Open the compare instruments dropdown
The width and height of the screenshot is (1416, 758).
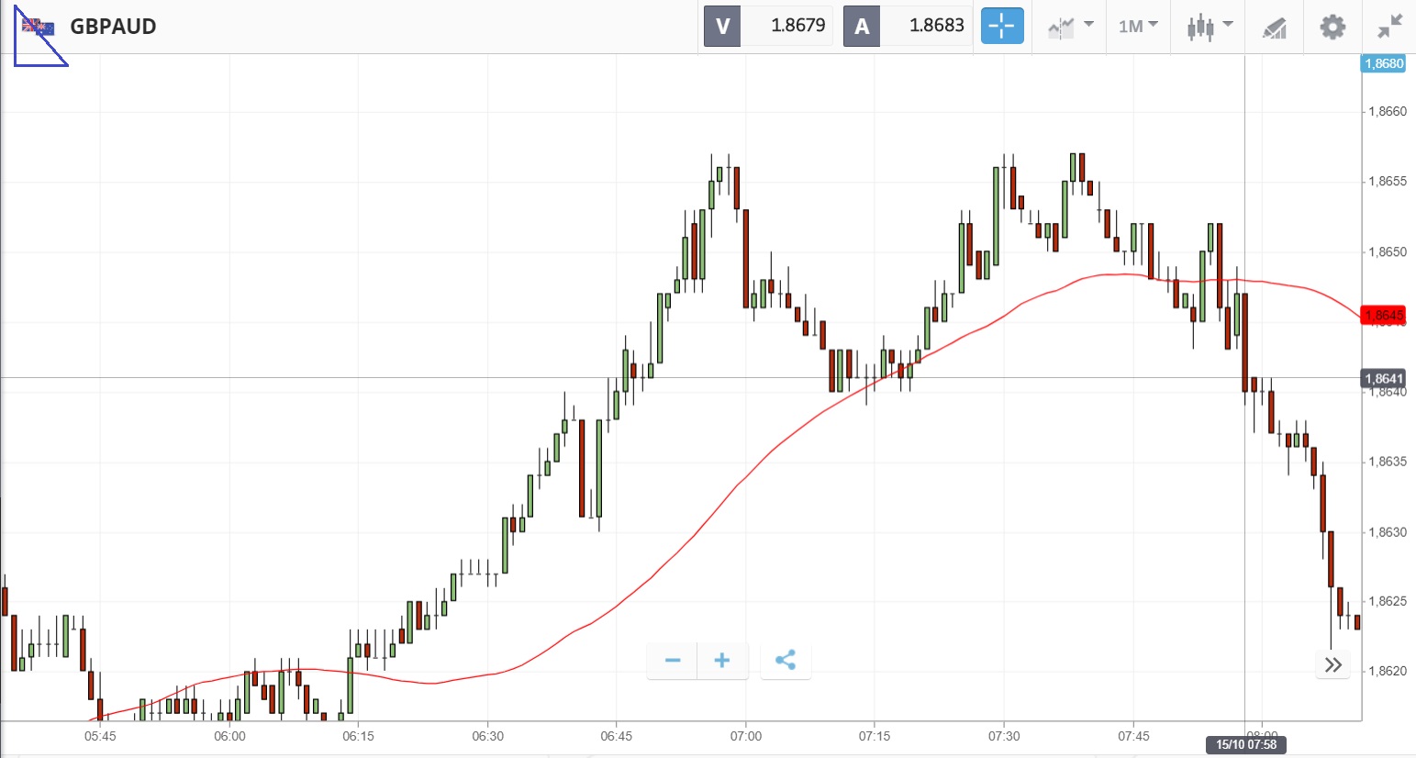(1070, 26)
